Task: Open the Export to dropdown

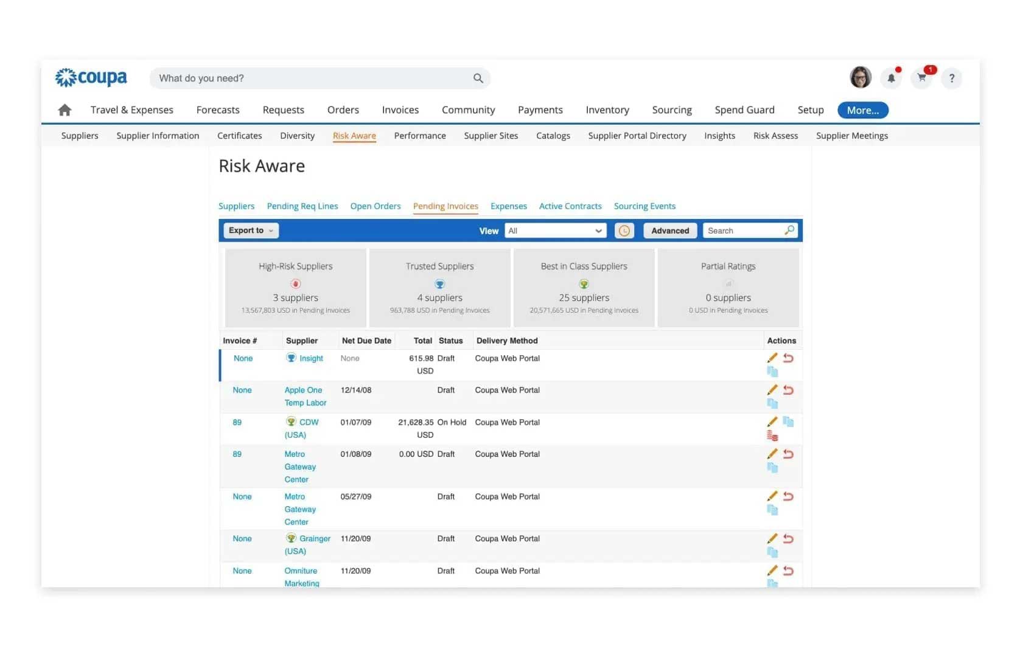Action: [x=250, y=231]
